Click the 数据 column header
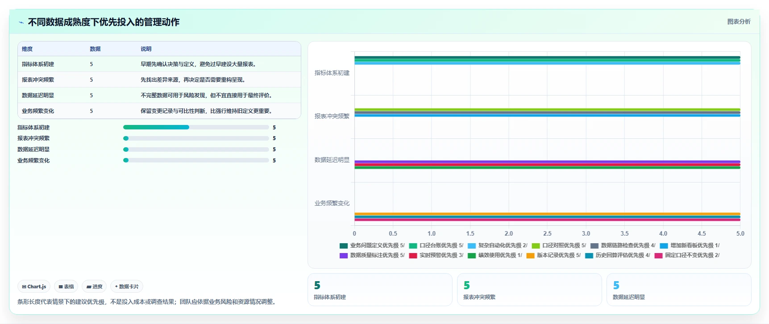This screenshot has width=769, height=324. [95, 49]
